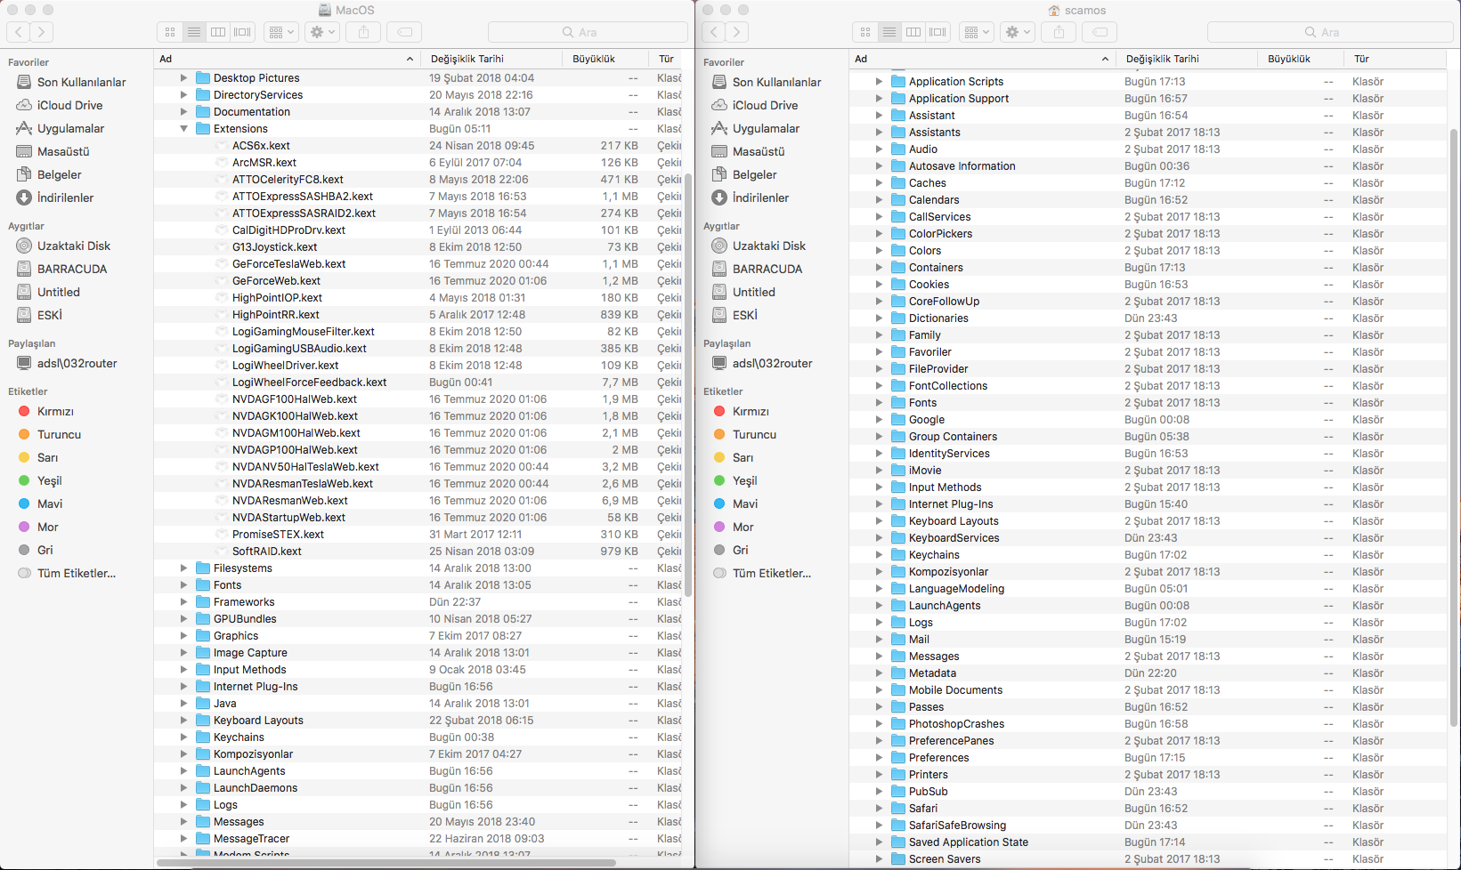
Task: Open the gear action menu in MacOS window
Action: pos(321,32)
